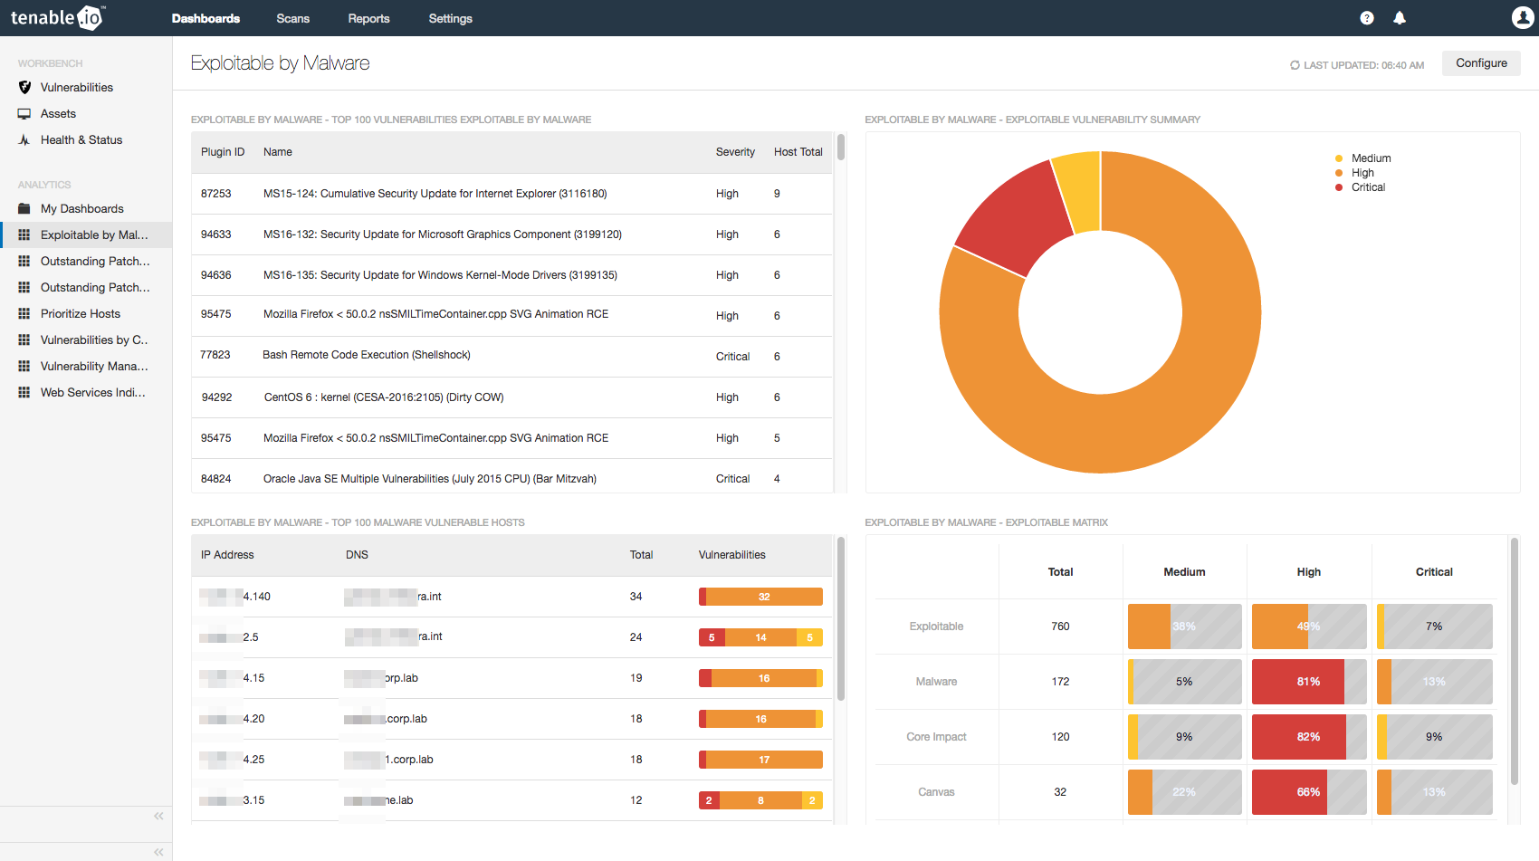Open My Dashboards
The image size is (1539, 861).
click(x=82, y=209)
